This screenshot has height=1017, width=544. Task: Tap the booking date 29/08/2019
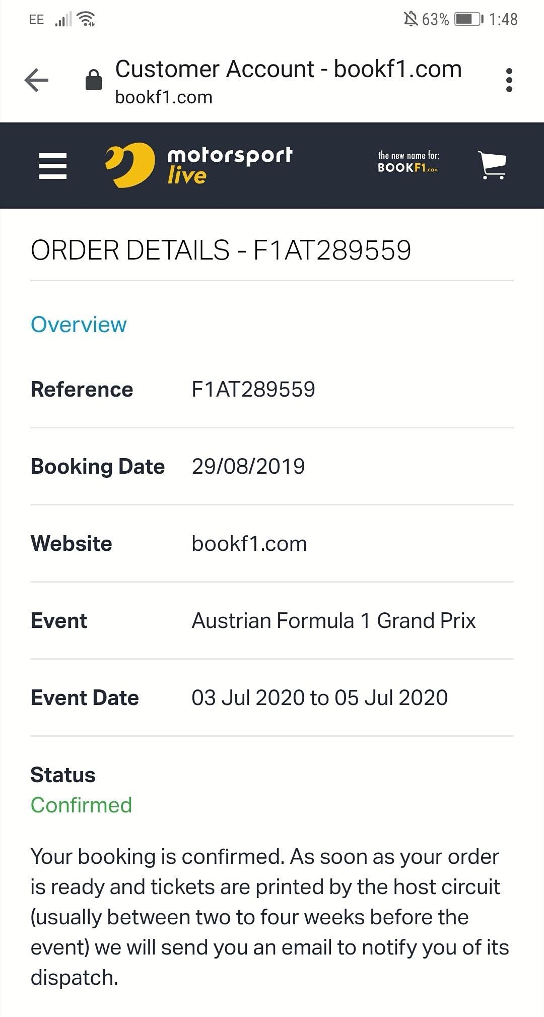(248, 467)
